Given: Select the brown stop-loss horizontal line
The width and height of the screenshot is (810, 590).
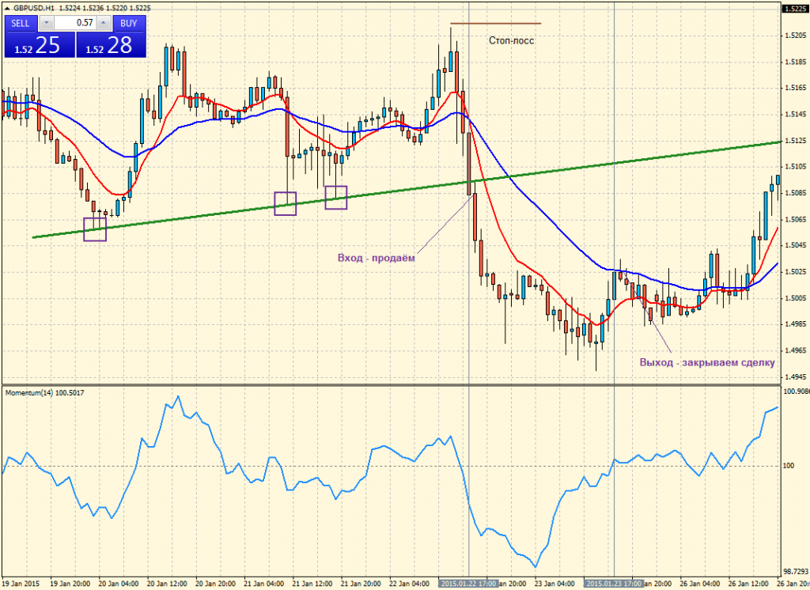Looking at the screenshot, I should coord(495,24).
